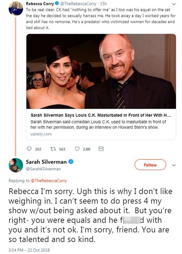
Task: Follow Sarah Silverman
Action: 150,165
